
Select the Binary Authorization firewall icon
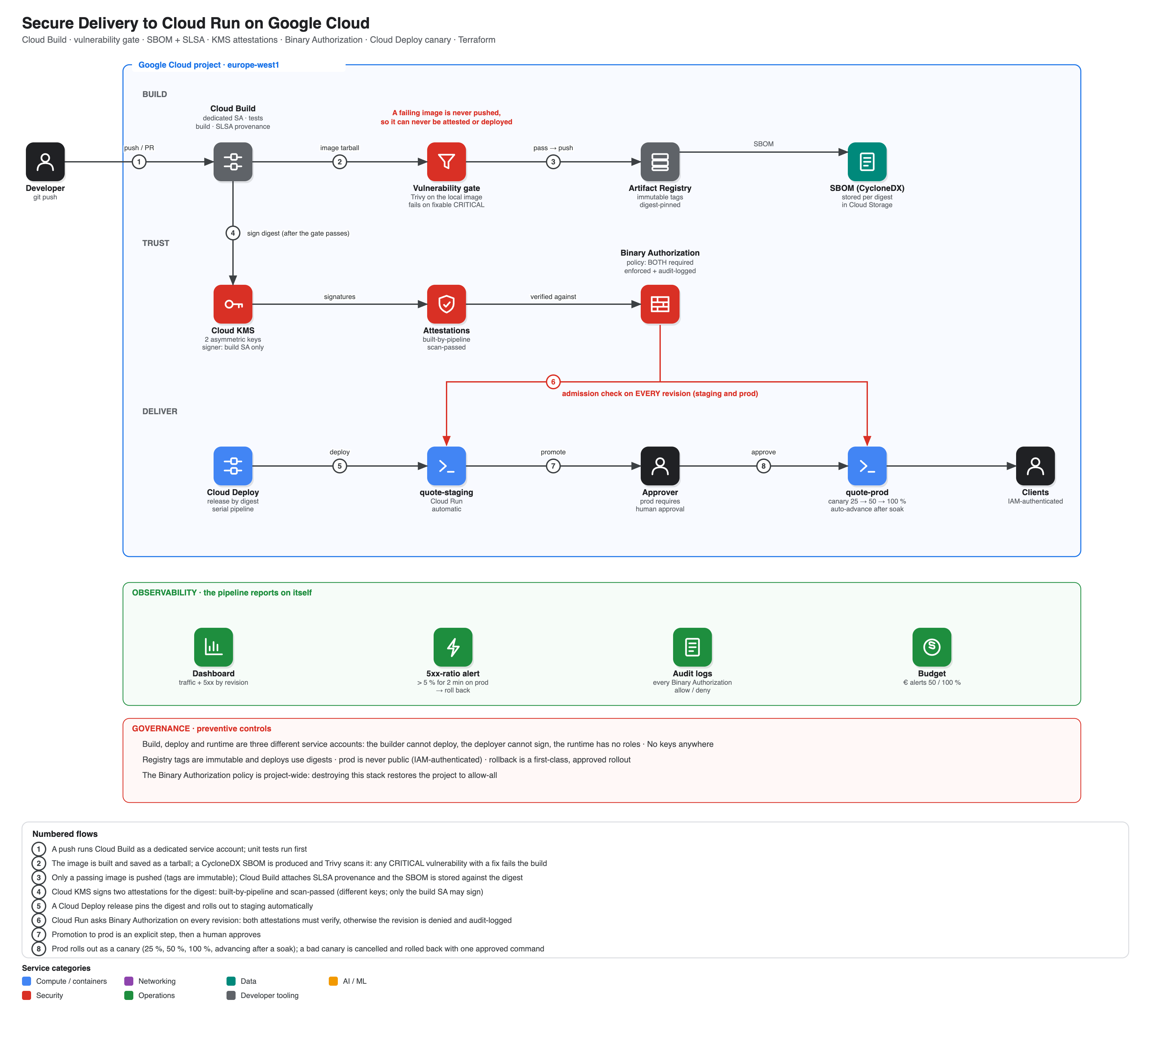click(660, 304)
